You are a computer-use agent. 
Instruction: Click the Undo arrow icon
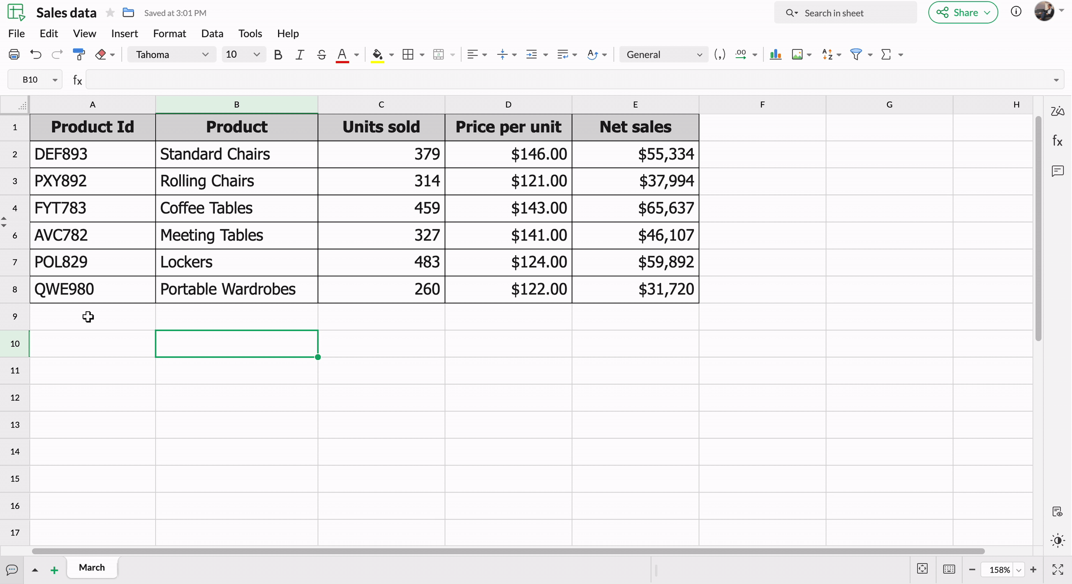click(x=36, y=54)
